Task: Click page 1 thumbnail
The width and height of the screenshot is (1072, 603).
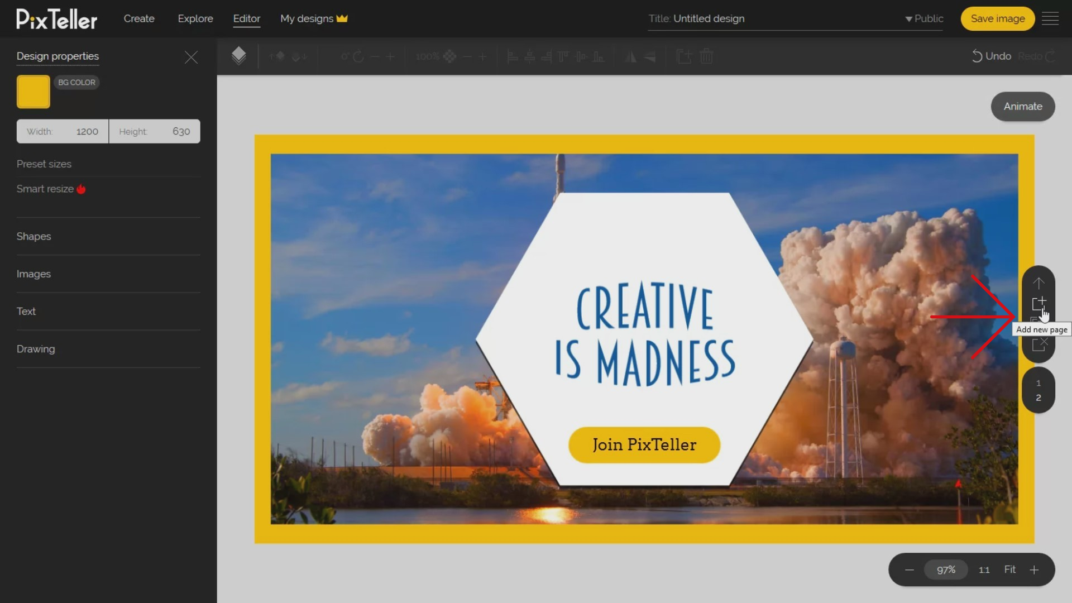Action: pos(1038,382)
